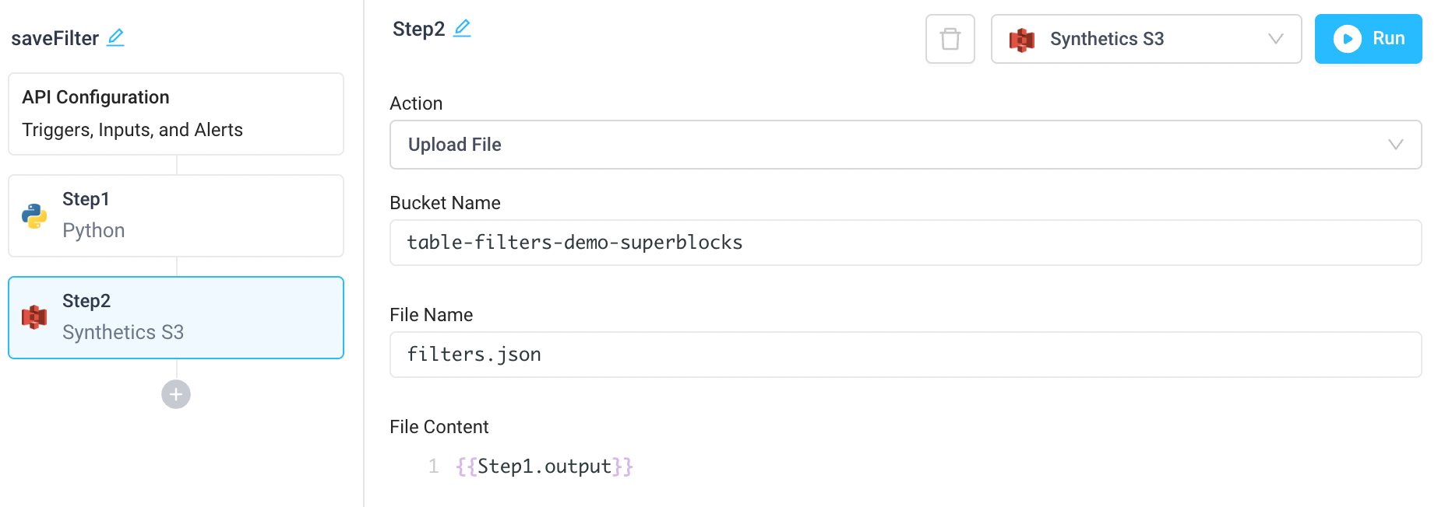
Task: Click line number 1 in the code editor
Action: coord(433,466)
